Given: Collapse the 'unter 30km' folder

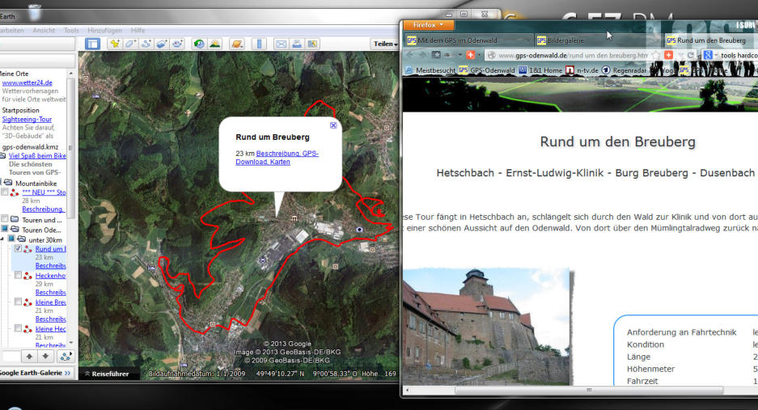Looking at the screenshot, I should 3,239.
